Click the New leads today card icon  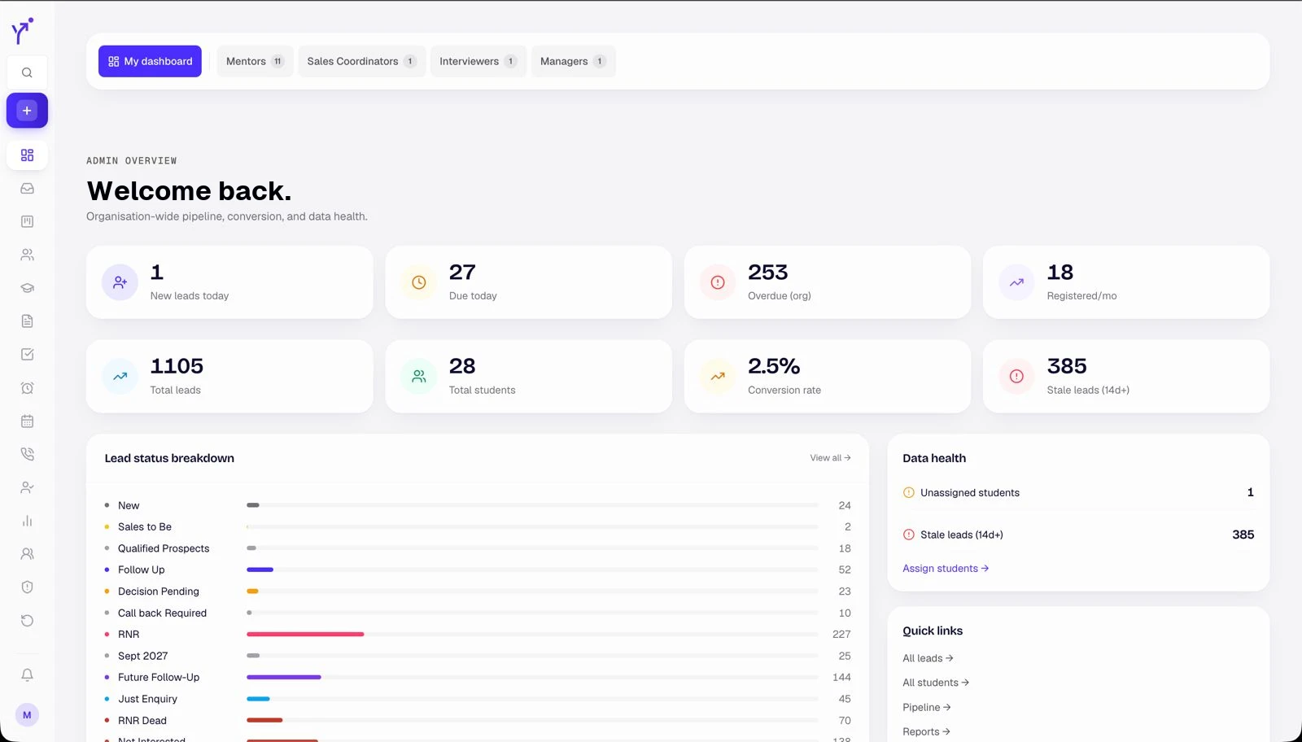click(x=120, y=282)
